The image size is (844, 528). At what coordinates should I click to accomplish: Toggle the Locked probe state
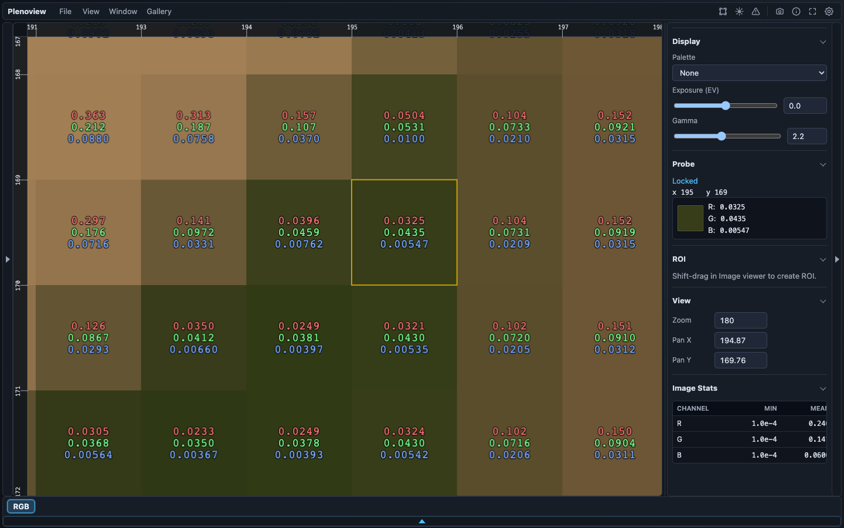pos(685,181)
